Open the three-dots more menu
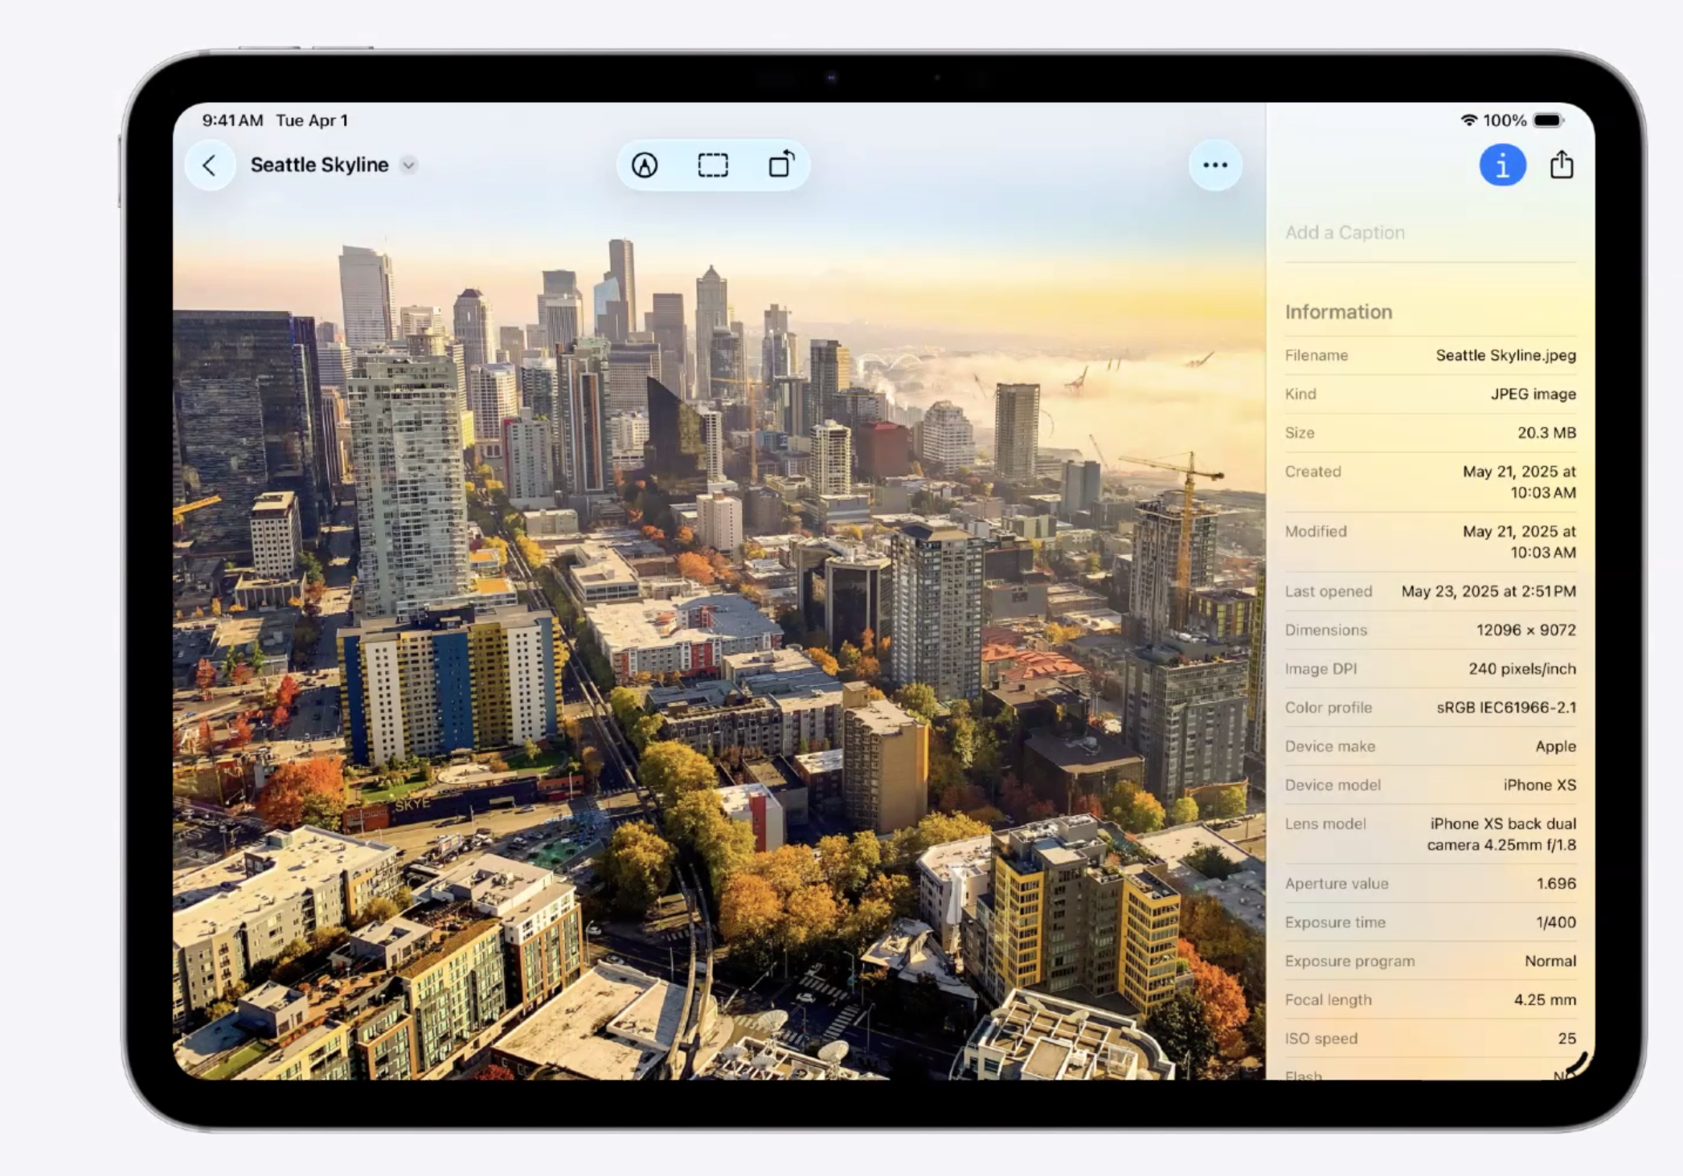The width and height of the screenshot is (1683, 1176). [1214, 165]
